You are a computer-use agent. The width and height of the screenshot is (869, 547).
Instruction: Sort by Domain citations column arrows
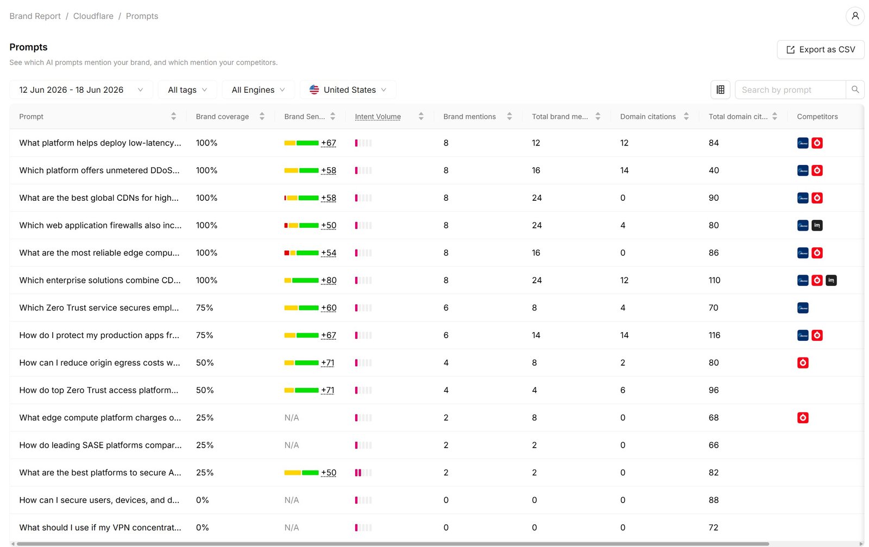(686, 116)
